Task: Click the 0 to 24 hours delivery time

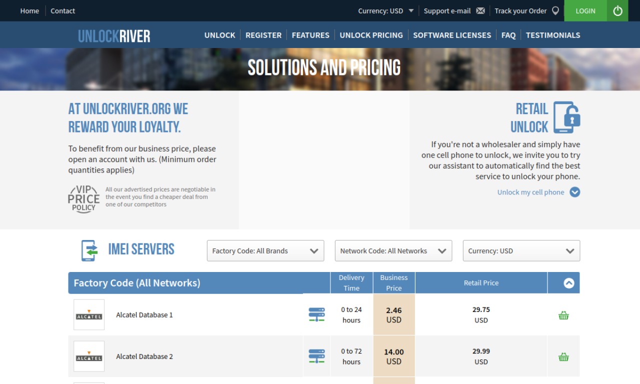Action: coord(351,314)
